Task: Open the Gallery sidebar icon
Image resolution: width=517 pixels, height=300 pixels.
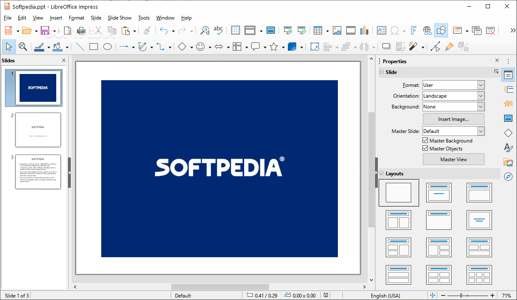Action: click(508, 162)
